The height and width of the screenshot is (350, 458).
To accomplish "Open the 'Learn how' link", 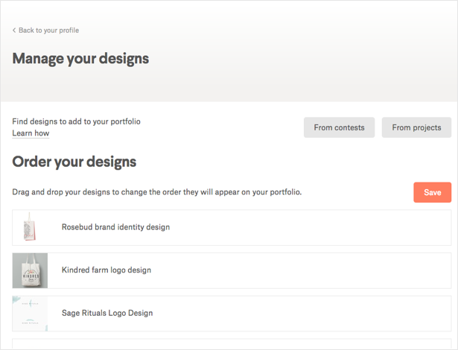I will coord(31,133).
